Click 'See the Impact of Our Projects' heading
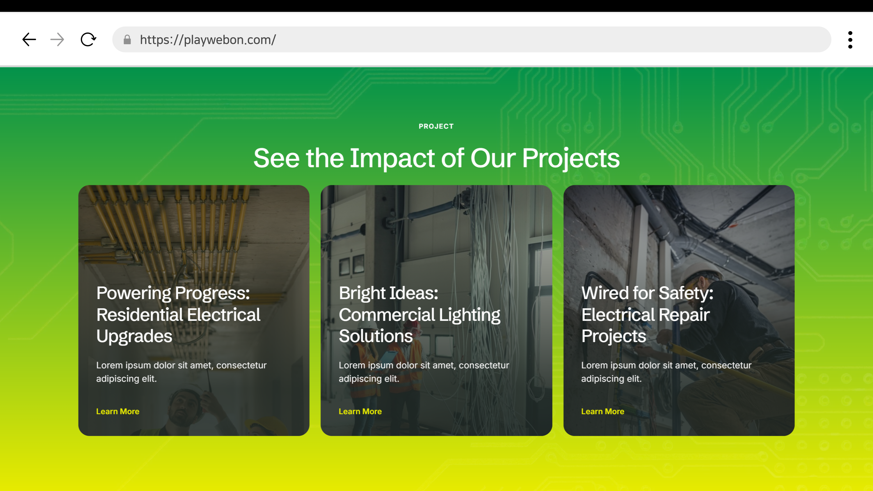 click(436, 158)
